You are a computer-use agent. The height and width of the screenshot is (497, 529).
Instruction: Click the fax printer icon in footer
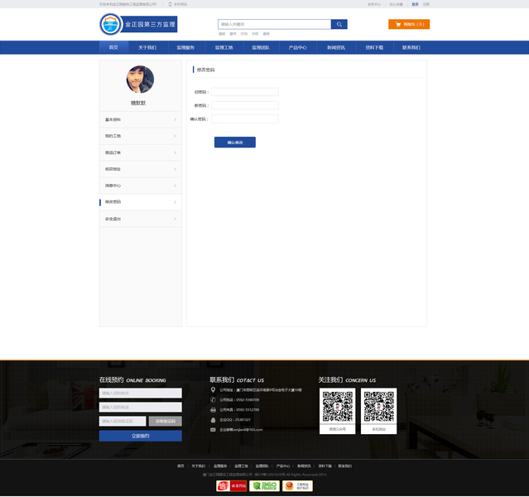pos(213,410)
